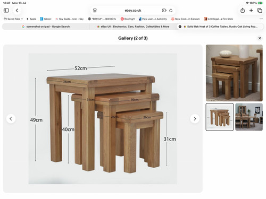The image size is (266, 199).
Task: Click the 16:47 clock in status bar
Action: (x=6, y=3)
